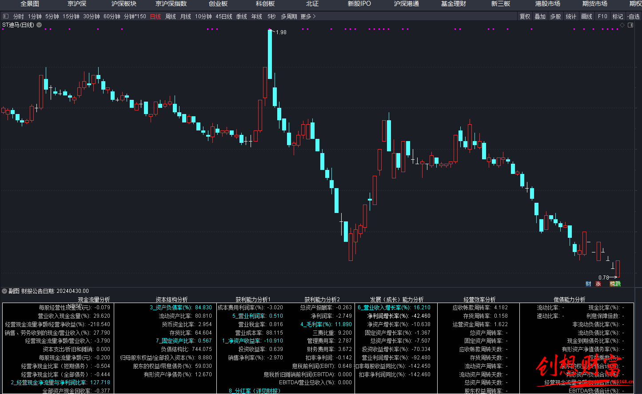Switch to 分时 intraday view
This screenshot has width=642, height=394.
click(x=19, y=16)
